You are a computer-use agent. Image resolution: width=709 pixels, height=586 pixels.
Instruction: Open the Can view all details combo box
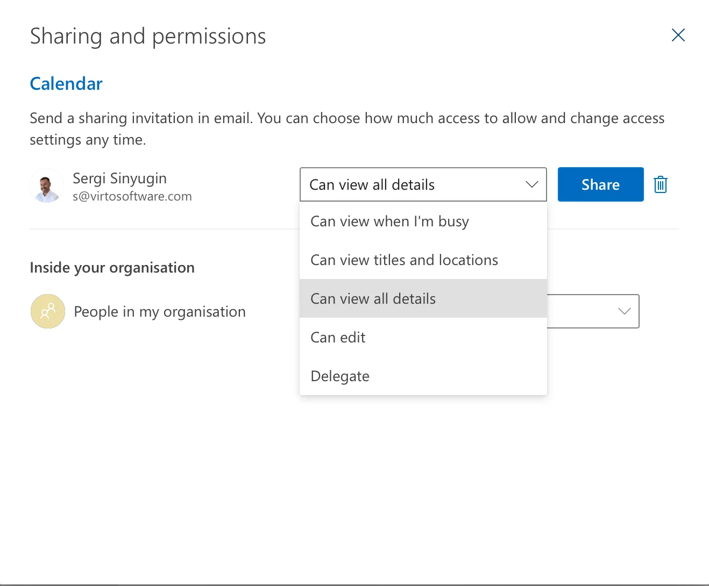[x=423, y=184]
